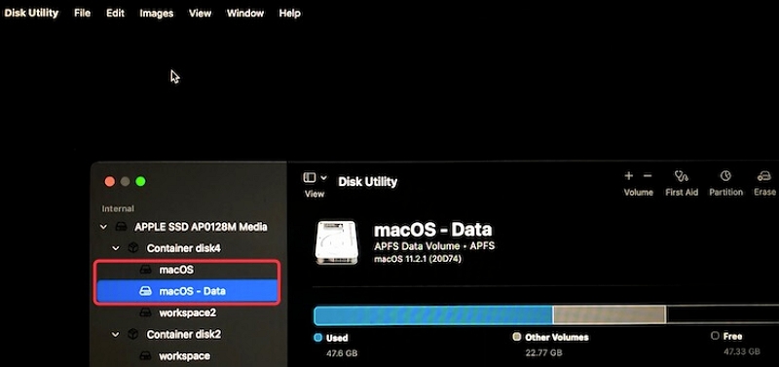Click the Other Volumes legend dot

click(x=517, y=337)
